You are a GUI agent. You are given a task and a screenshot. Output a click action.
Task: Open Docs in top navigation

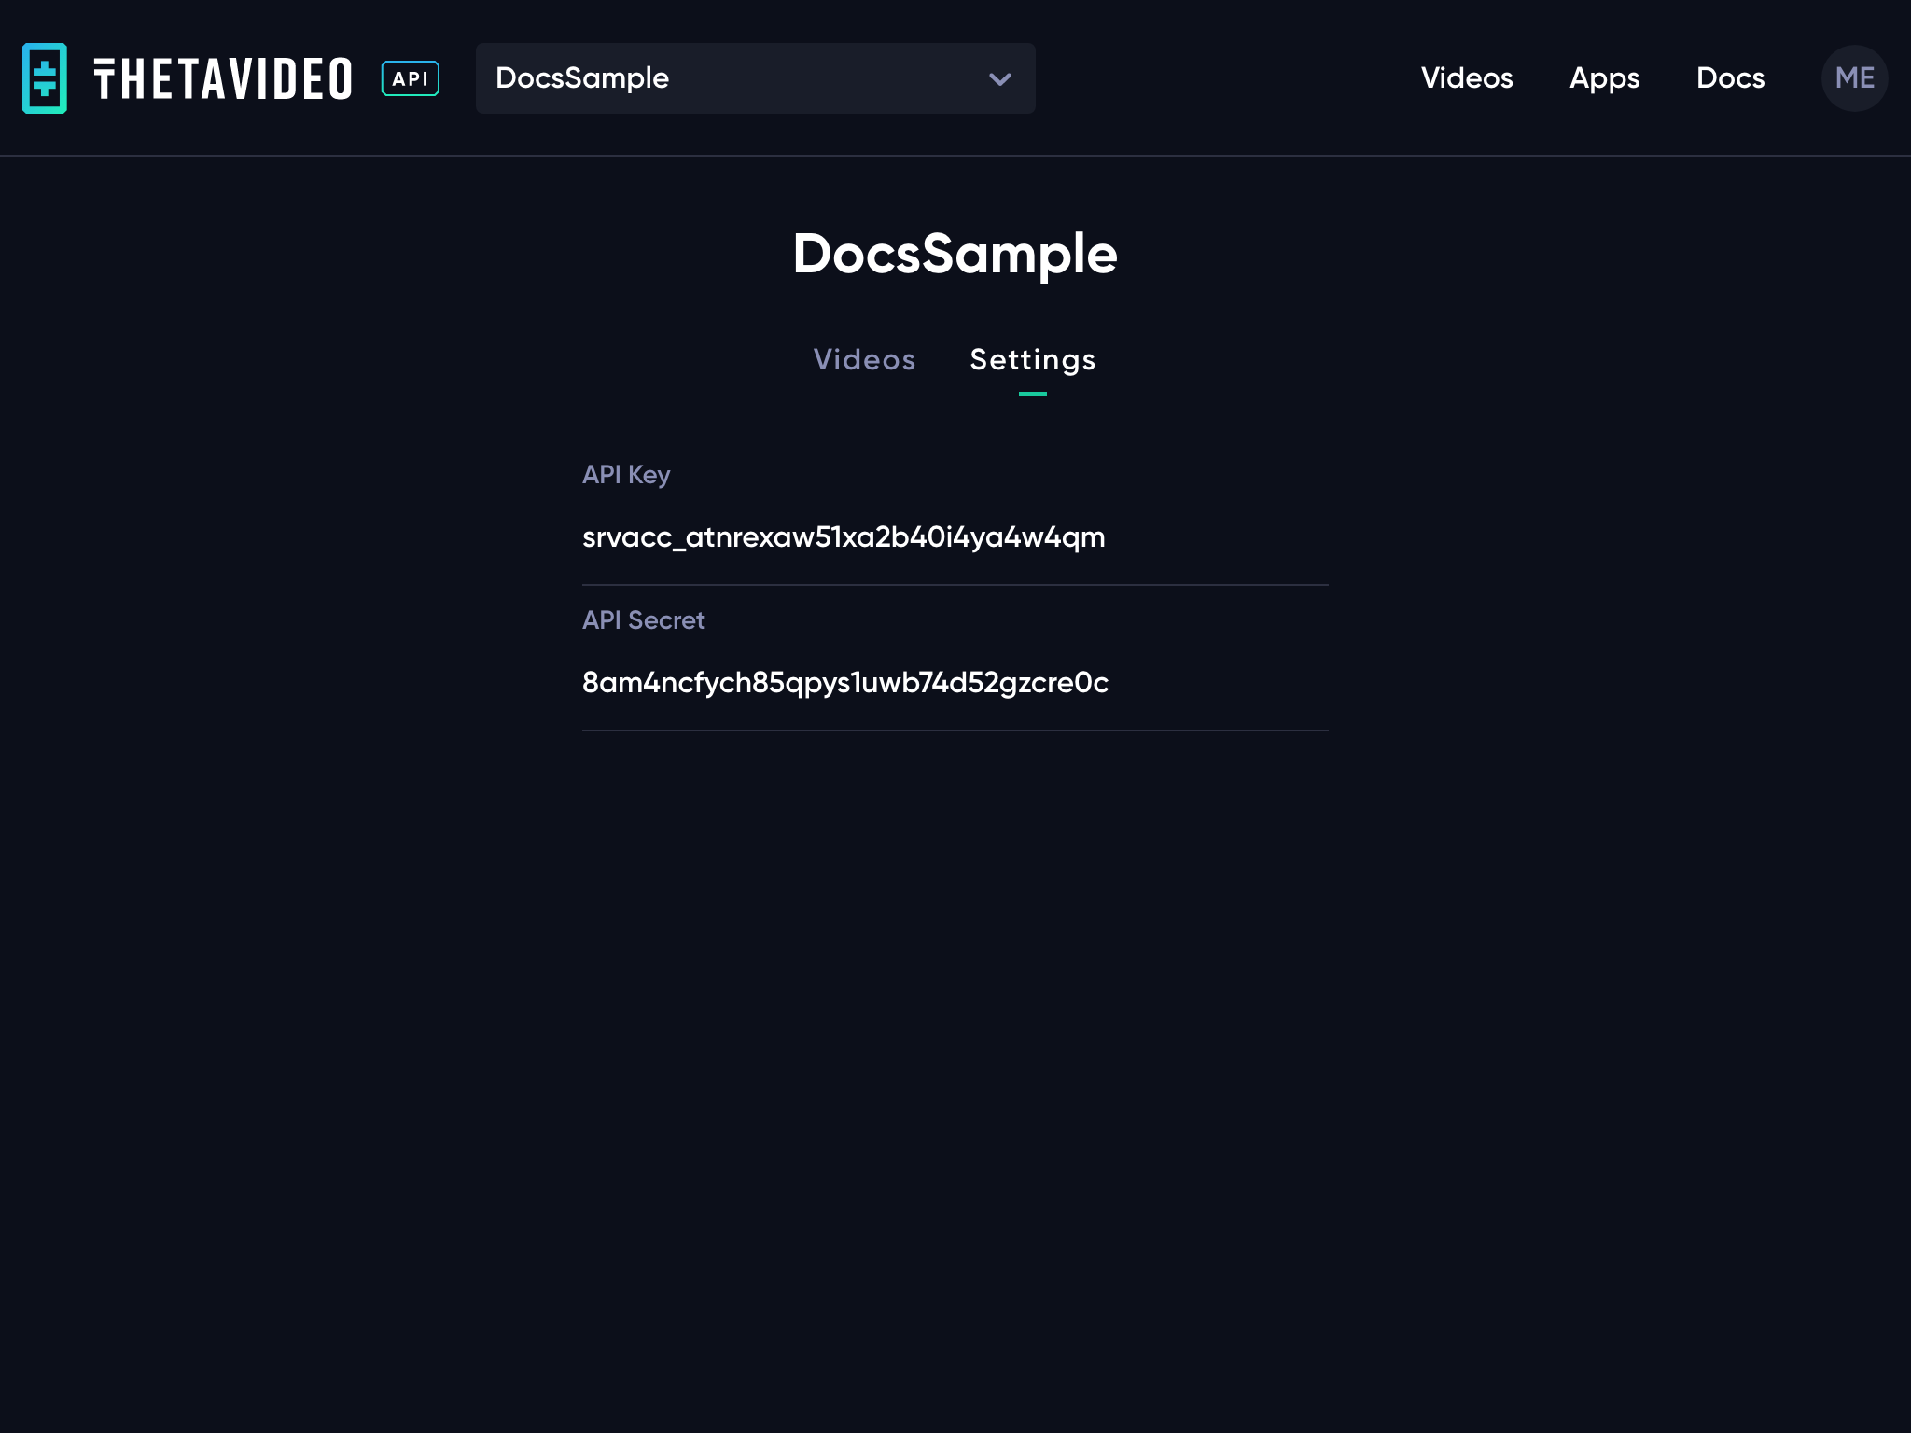click(x=1730, y=78)
